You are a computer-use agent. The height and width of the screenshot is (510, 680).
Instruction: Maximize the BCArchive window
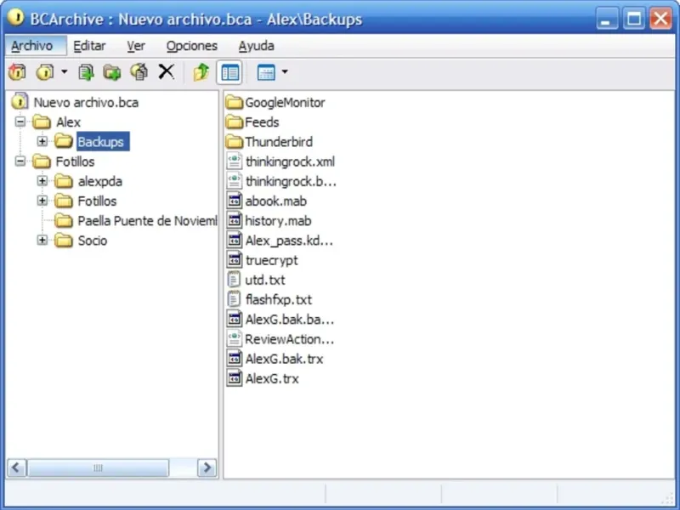point(633,19)
